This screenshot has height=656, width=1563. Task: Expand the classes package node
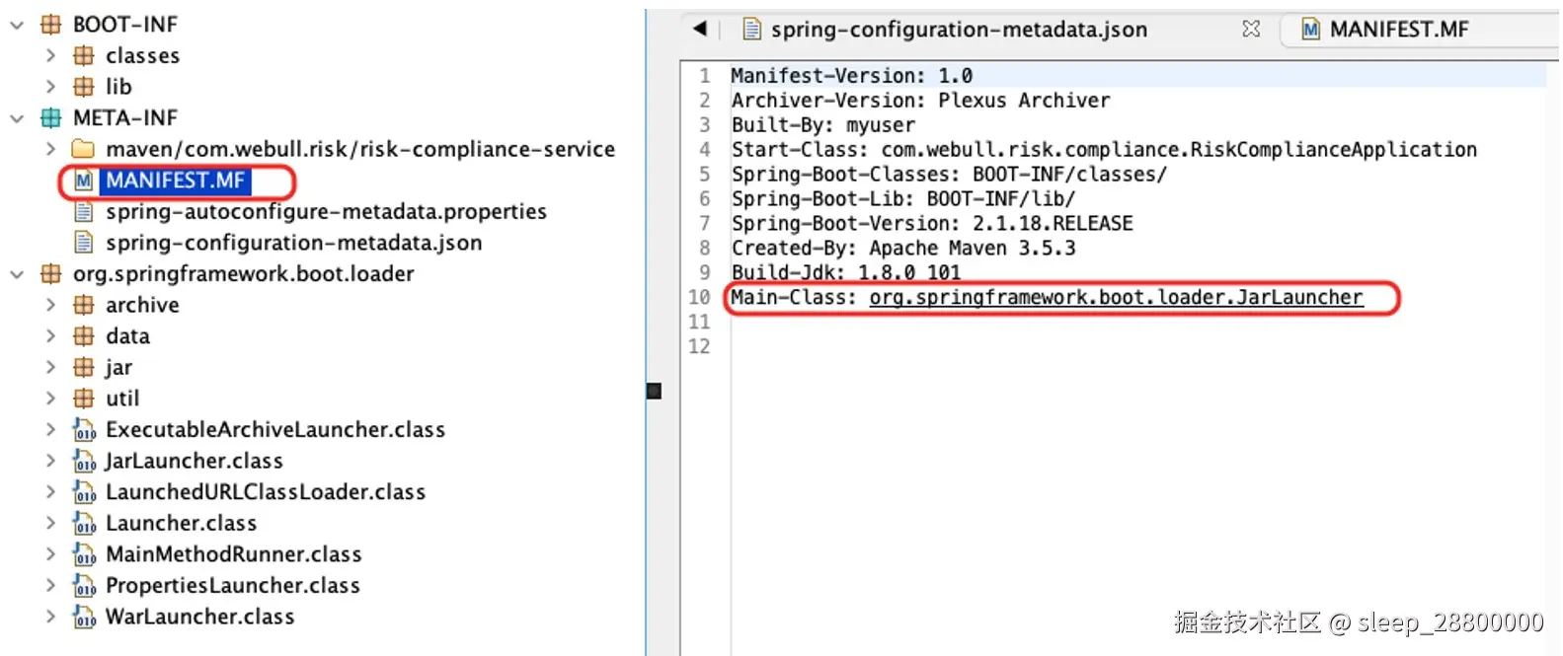tap(50, 56)
